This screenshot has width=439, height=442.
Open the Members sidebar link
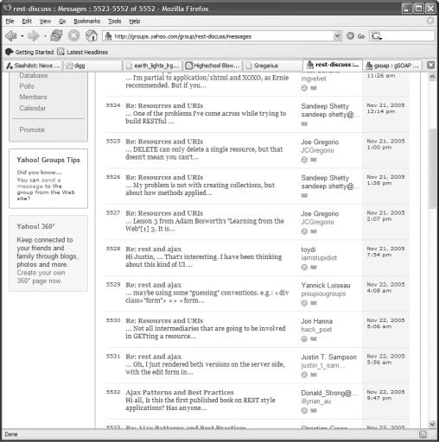[33, 97]
